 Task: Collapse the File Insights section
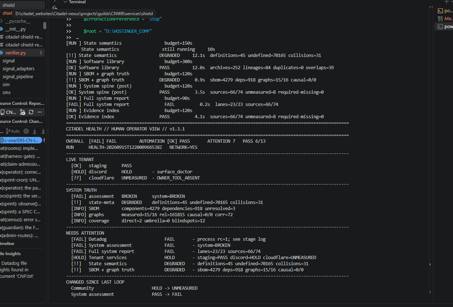(x=10, y=254)
